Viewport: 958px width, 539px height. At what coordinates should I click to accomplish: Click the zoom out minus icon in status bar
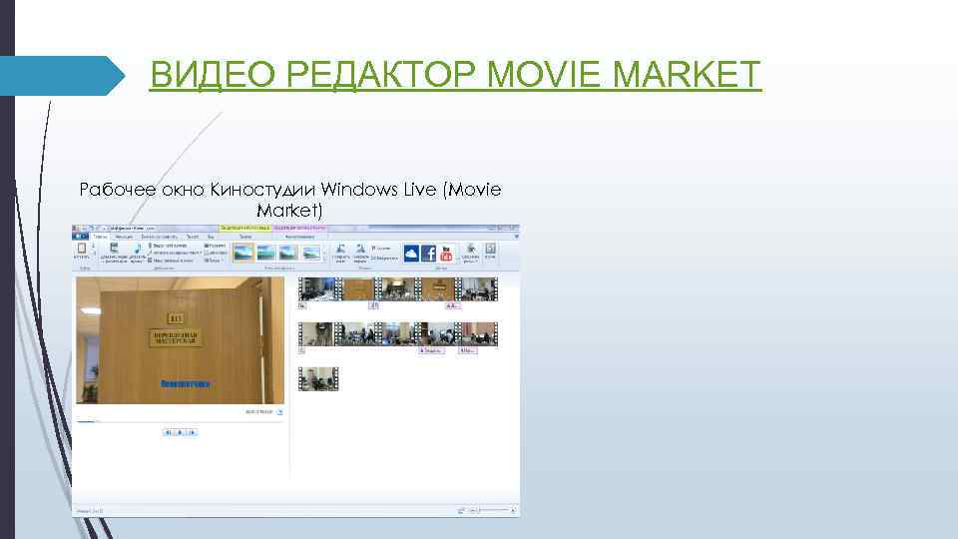(473, 510)
